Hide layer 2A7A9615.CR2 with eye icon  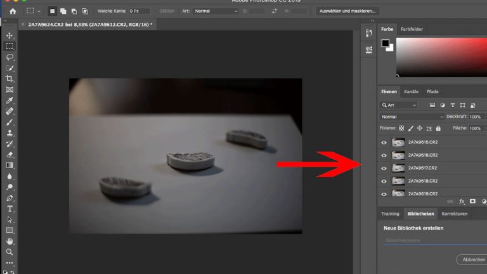pos(384,143)
